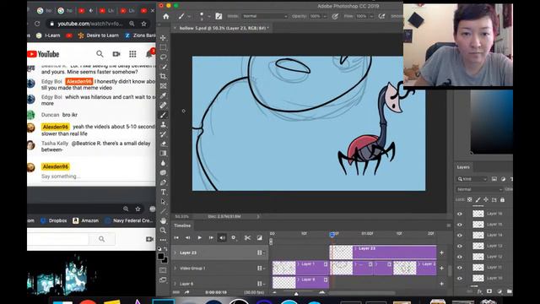Viewport: 540px width, 304px height.
Task: Click the foreground color swatch
Action: pyautogui.click(x=161, y=256)
